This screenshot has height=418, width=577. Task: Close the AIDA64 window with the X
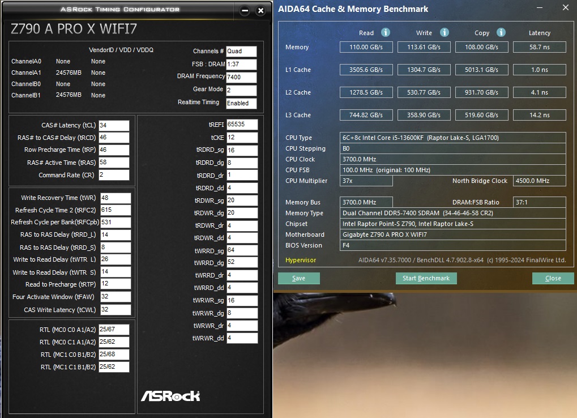(566, 7)
